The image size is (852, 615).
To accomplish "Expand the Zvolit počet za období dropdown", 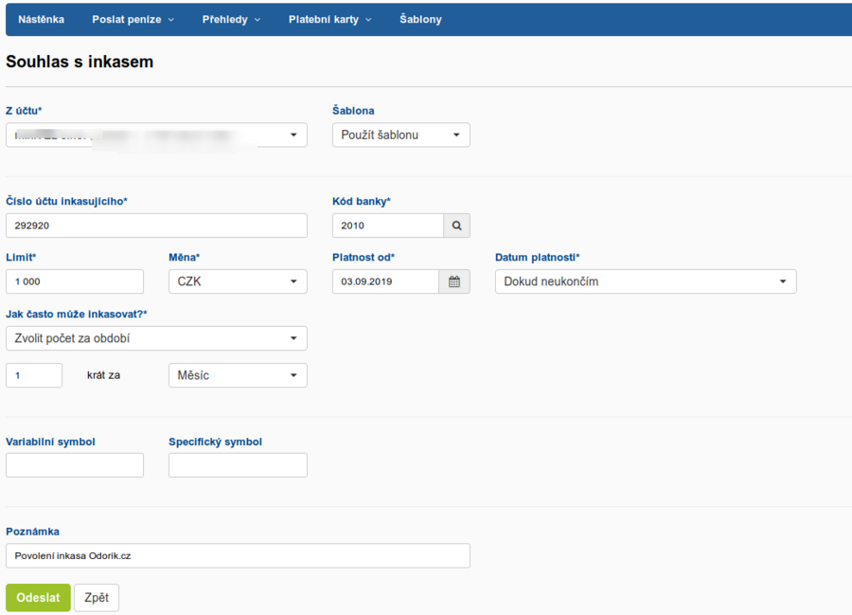I will (x=156, y=338).
